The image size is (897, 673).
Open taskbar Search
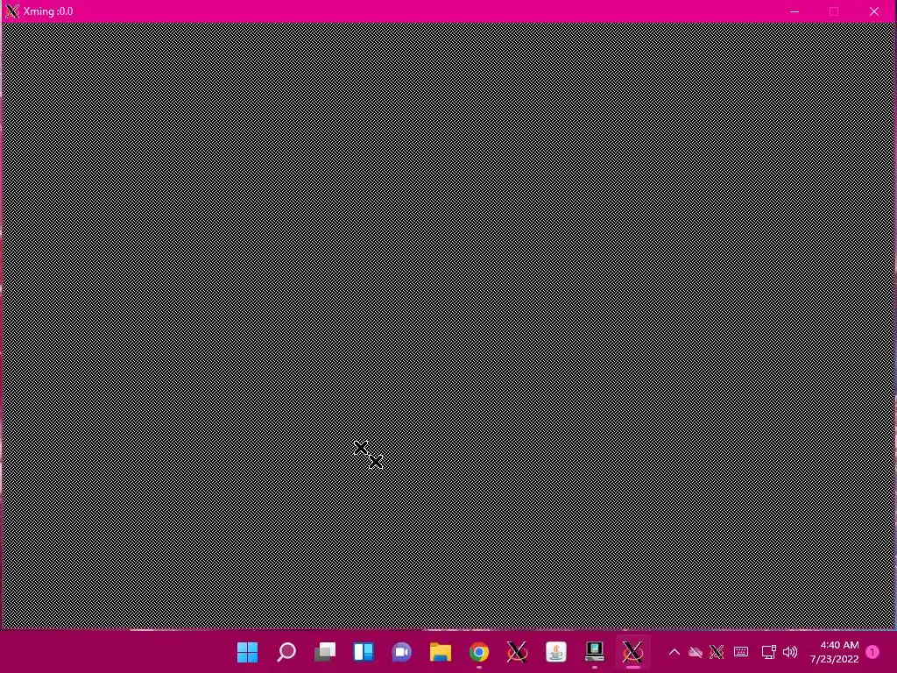pos(286,652)
